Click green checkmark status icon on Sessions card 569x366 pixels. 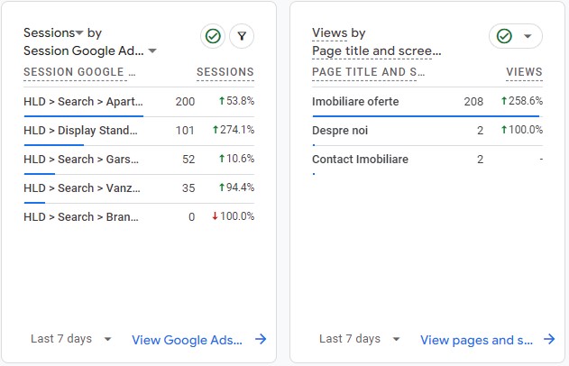pyautogui.click(x=213, y=36)
